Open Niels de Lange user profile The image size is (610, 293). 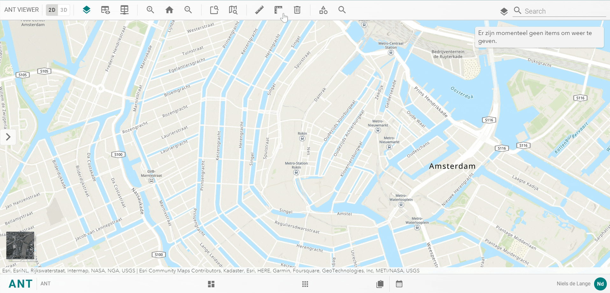tap(600, 284)
